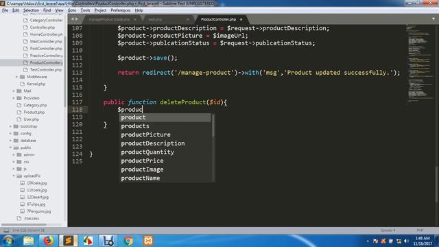Choose 'productQuantity' autocomplete suggestion
Viewport: 439px width, 247px height.
point(165,152)
